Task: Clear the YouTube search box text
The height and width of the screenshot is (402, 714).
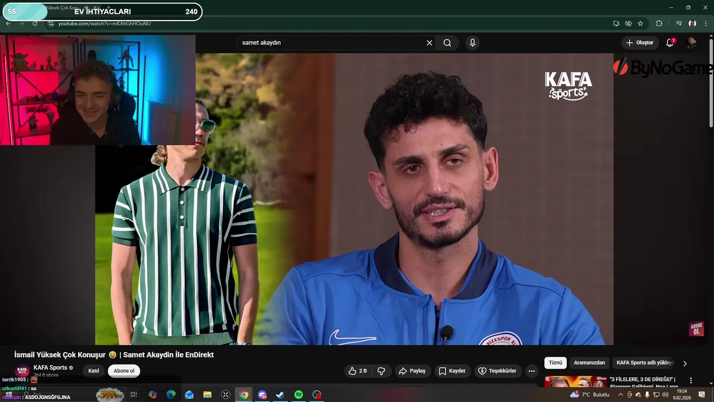Action: pos(430,42)
